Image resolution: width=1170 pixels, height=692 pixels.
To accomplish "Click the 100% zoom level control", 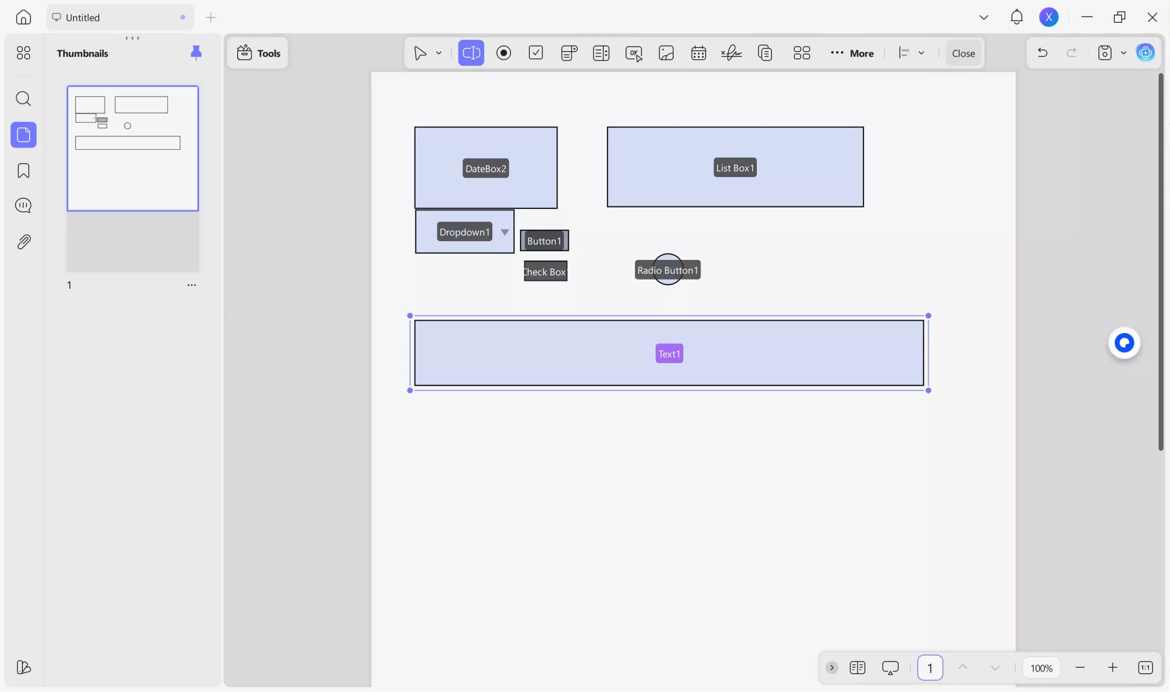I will [1041, 667].
